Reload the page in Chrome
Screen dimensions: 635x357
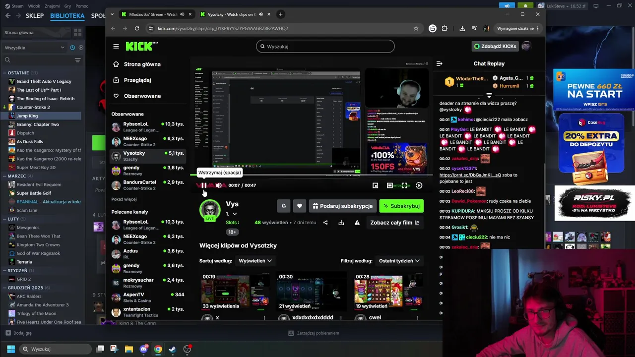coord(137,28)
